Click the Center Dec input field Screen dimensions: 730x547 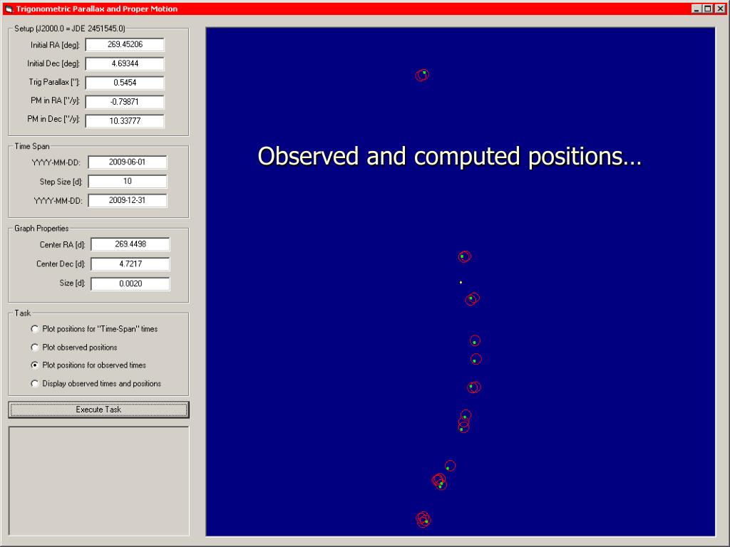(130, 264)
